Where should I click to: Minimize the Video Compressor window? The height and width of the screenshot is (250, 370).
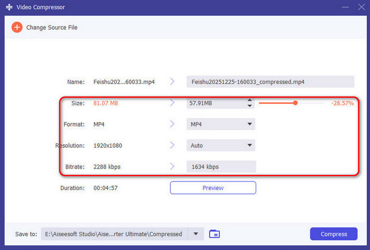(345, 7)
